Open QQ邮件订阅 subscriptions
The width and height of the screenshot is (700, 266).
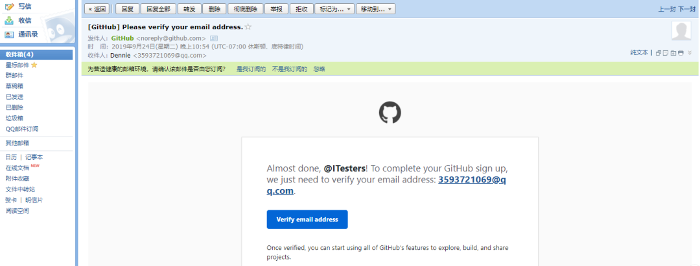coord(22,129)
